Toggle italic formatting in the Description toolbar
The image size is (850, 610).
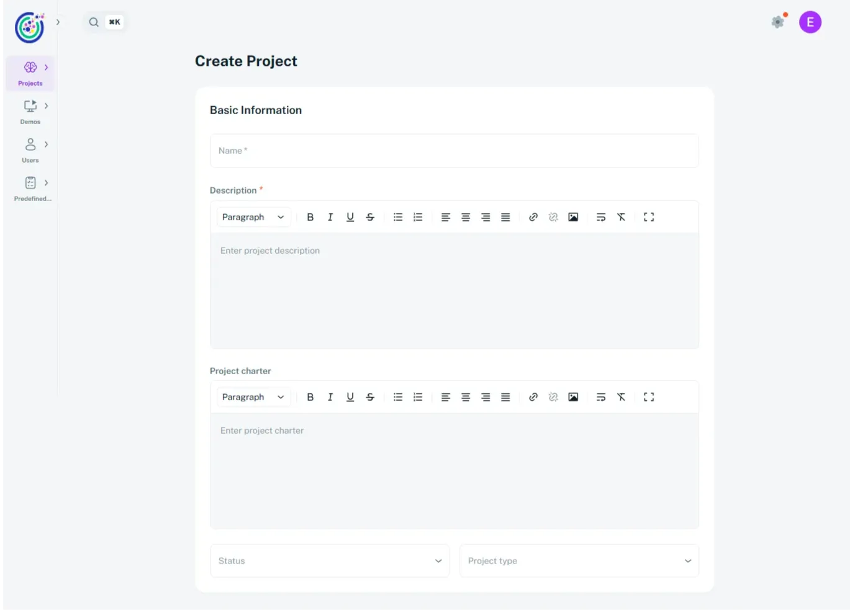pyautogui.click(x=330, y=217)
